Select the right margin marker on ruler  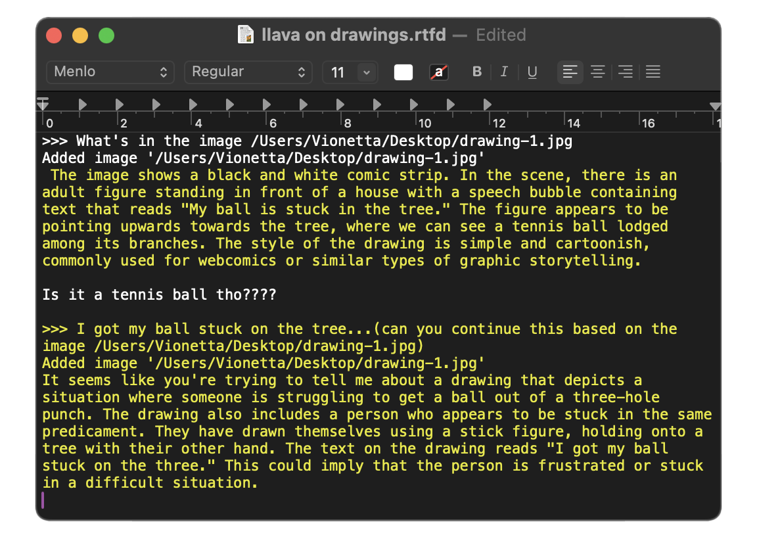[715, 106]
